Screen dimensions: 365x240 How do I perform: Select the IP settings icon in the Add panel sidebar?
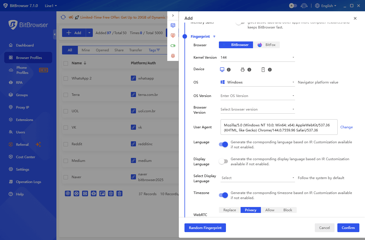click(x=173, y=36)
